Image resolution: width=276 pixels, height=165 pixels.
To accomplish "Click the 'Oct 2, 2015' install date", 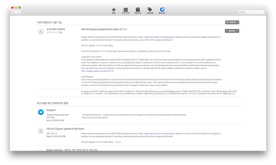I will pos(55,120).
